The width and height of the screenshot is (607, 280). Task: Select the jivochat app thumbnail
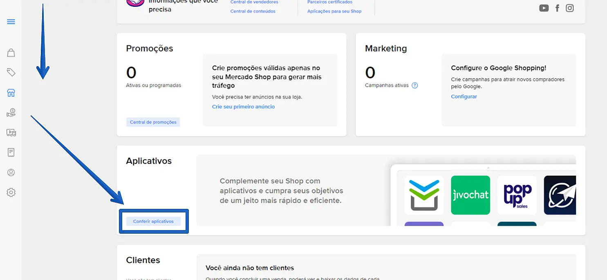point(470,195)
